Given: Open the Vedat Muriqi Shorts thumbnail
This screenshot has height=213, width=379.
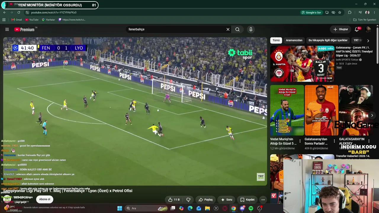Looking at the screenshot, I should [287, 110].
